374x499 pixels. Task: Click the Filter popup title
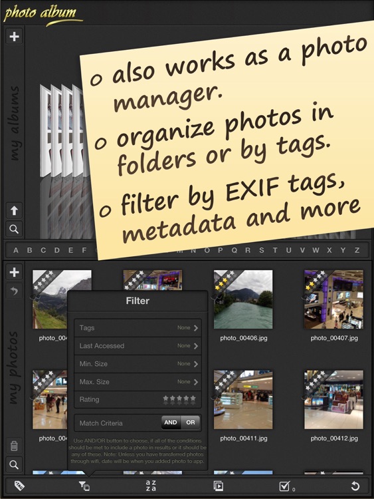(x=138, y=301)
